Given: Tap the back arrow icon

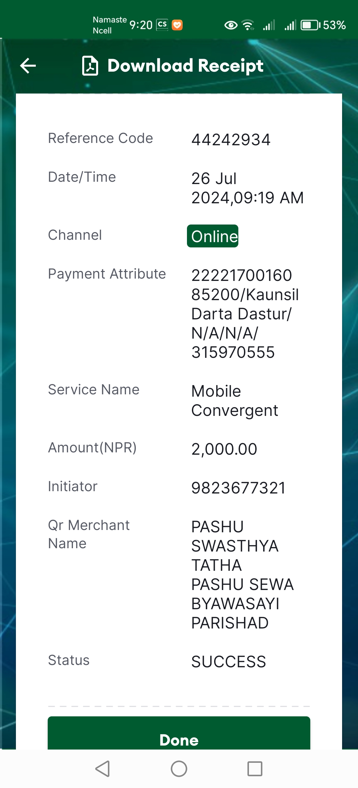Looking at the screenshot, I should tap(28, 66).
